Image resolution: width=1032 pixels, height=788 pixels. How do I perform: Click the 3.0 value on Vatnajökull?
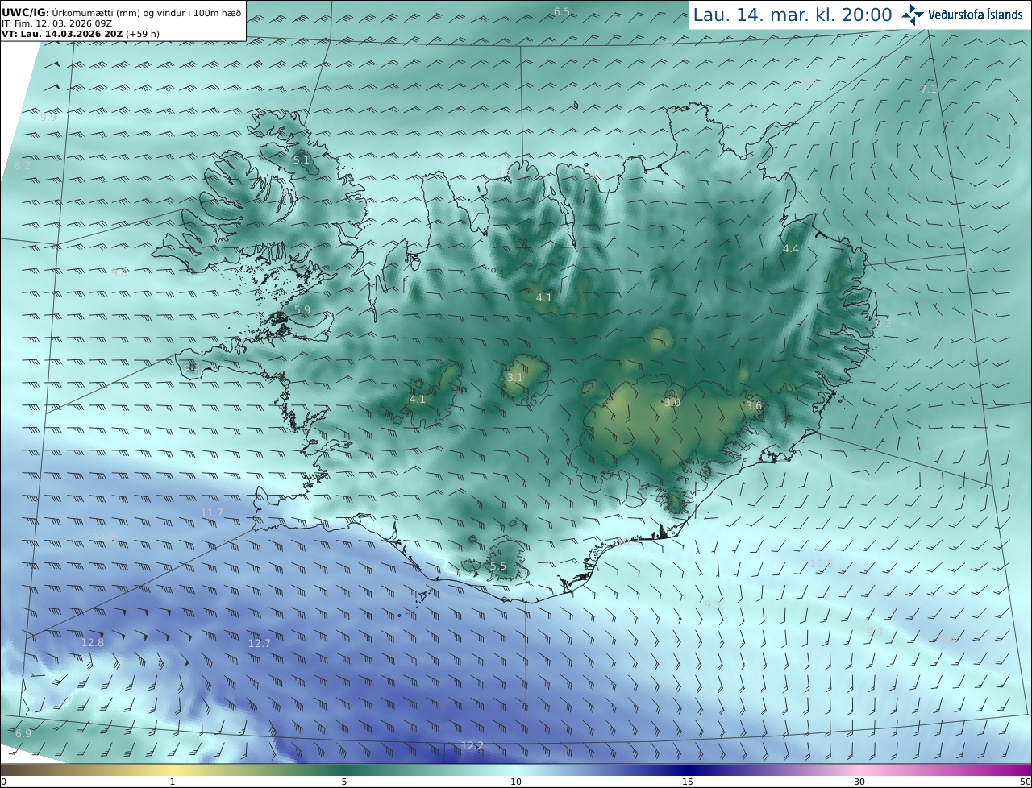672,402
